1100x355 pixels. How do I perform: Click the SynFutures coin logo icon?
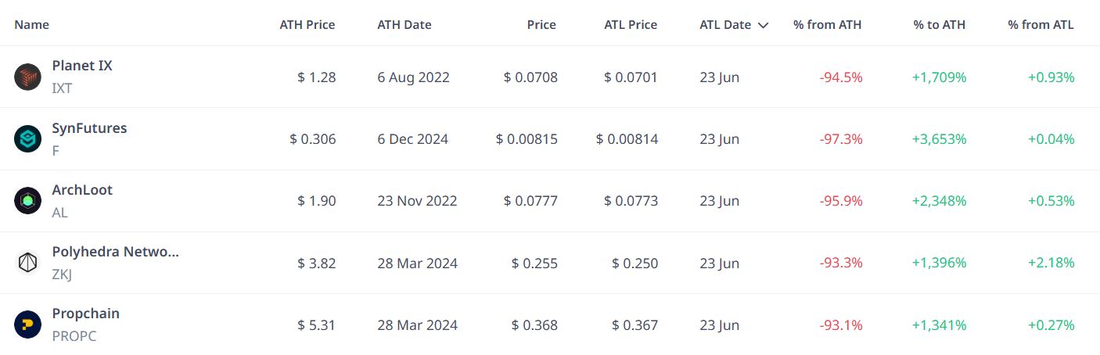tap(27, 138)
